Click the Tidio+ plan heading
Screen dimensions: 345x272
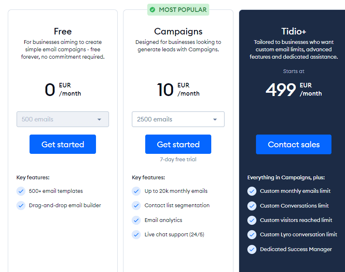tap(294, 32)
